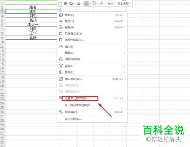Screen dimensions: 190x147
Task: Click the link icon beside 超链接
Action: point(61,112)
